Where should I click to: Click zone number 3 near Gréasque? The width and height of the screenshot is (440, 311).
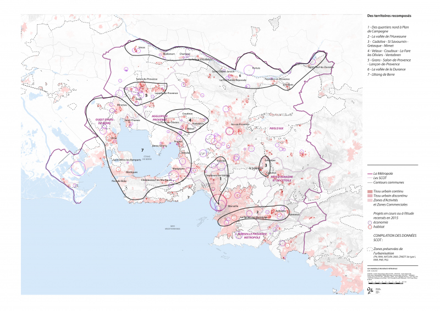266,165
